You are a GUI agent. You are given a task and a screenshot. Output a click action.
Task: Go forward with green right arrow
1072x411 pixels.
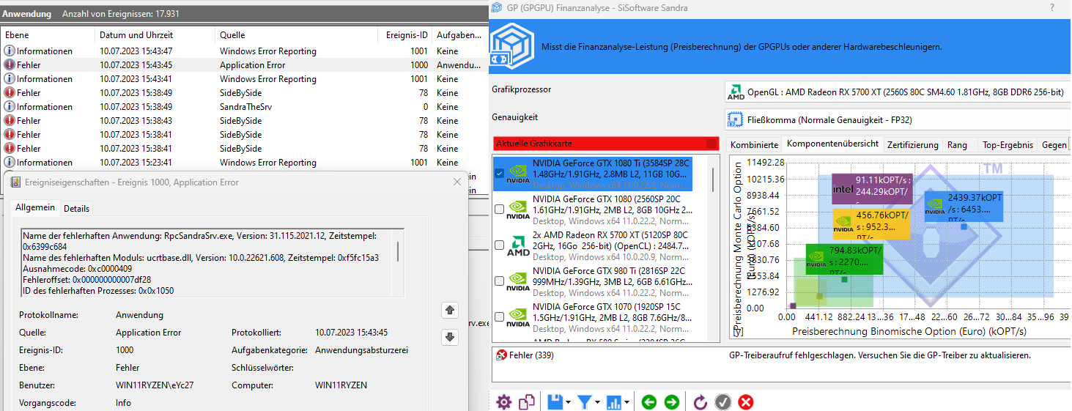[671, 401]
